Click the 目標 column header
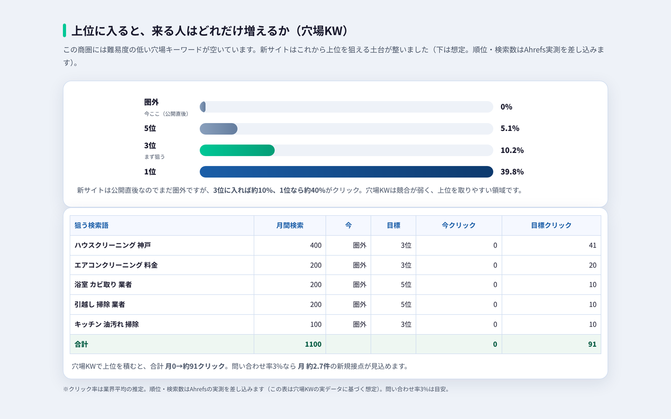Screen dimensions: 671x419 [394, 226]
